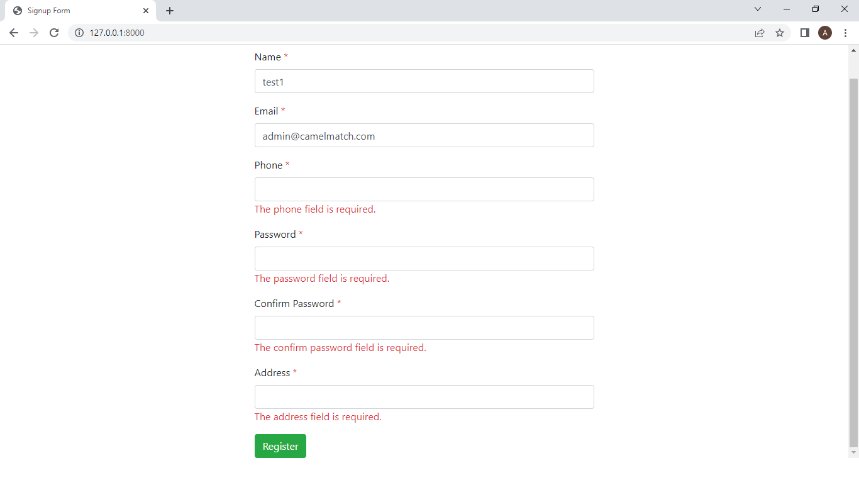Click the Confirm Password label
The image size is (859, 485).
click(294, 304)
